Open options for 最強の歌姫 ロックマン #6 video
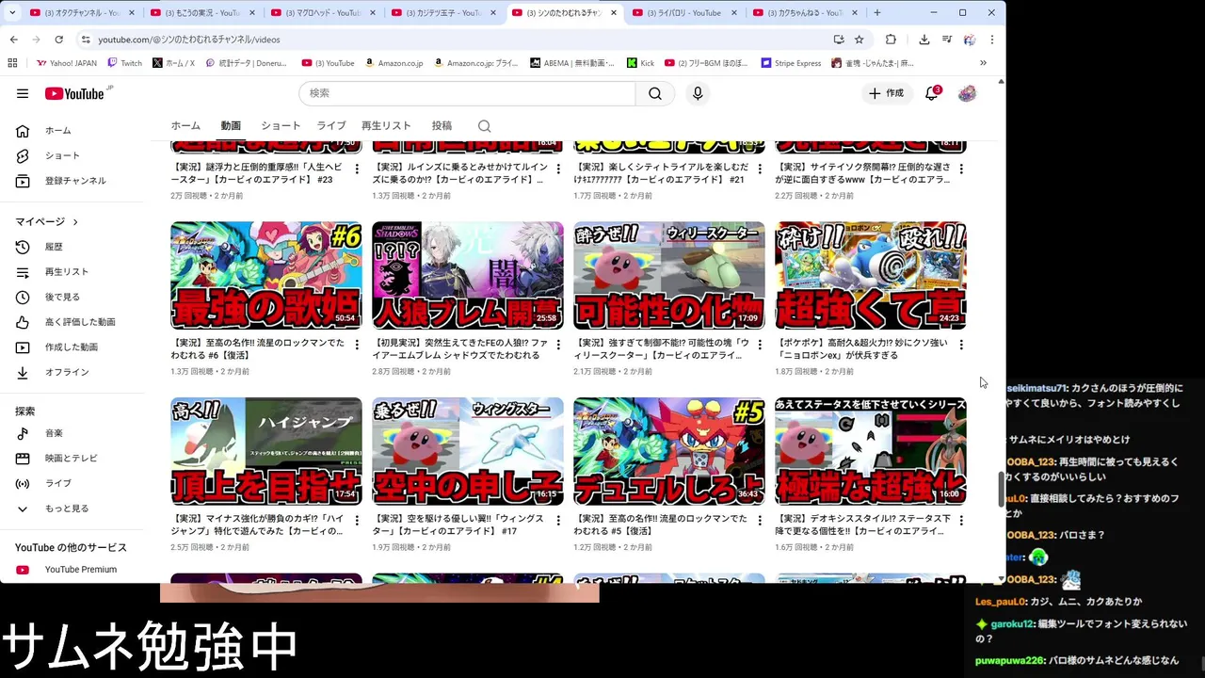The image size is (1205, 678). [357, 345]
